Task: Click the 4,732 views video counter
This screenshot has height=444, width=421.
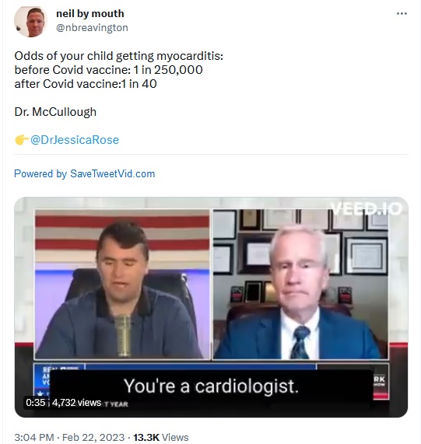Action: (x=76, y=402)
